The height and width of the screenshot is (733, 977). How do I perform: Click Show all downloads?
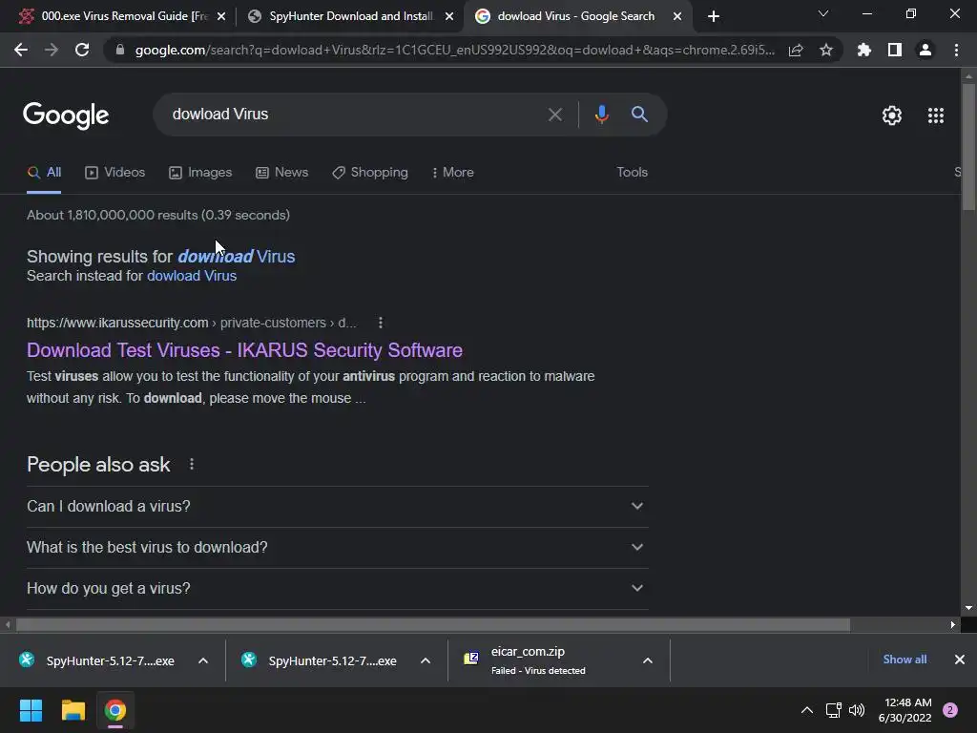(904, 660)
